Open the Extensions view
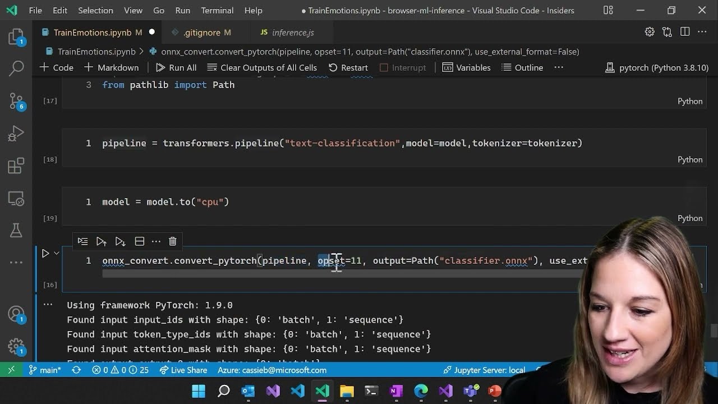The image size is (718, 404). [16, 166]
